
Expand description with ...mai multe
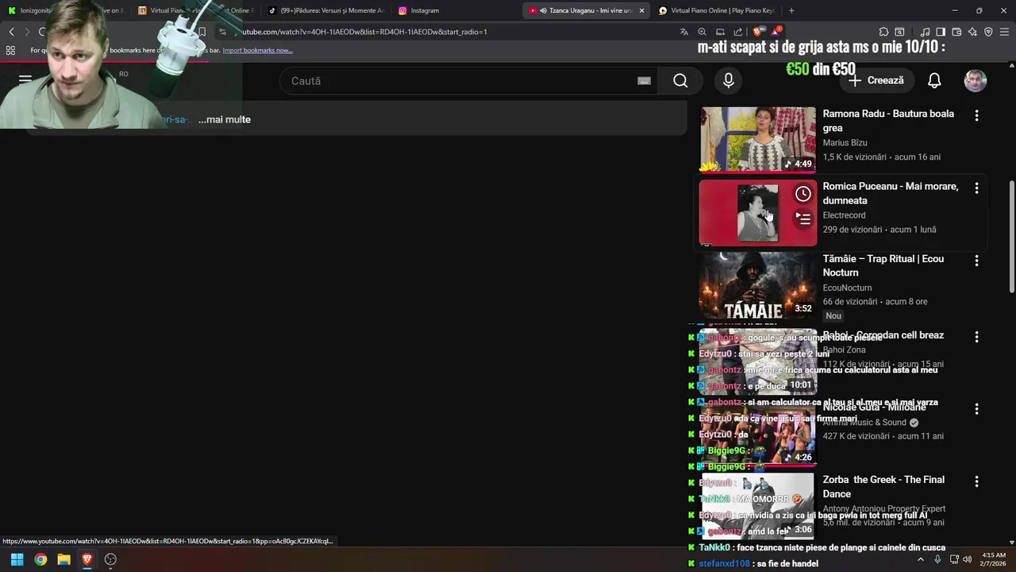click(225, 120)
